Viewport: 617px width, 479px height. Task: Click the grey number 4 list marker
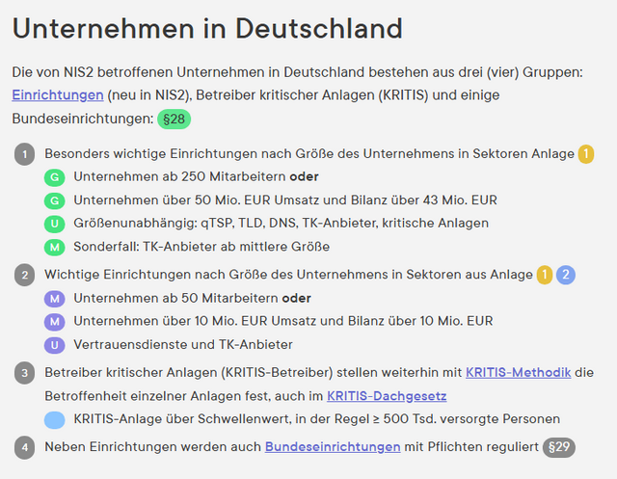[x=25, y=447]
